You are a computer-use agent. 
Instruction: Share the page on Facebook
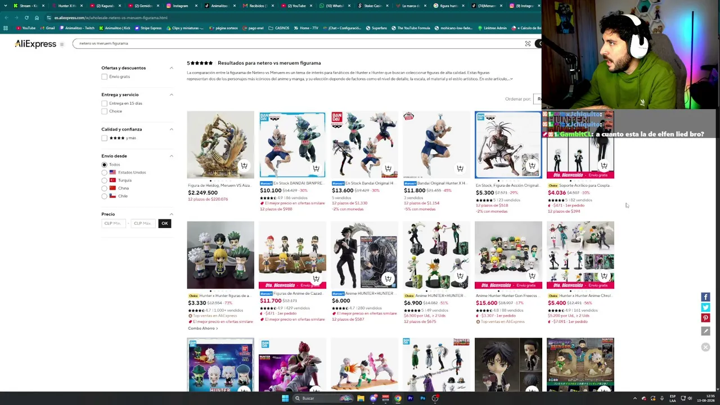[x=705, y=297]
